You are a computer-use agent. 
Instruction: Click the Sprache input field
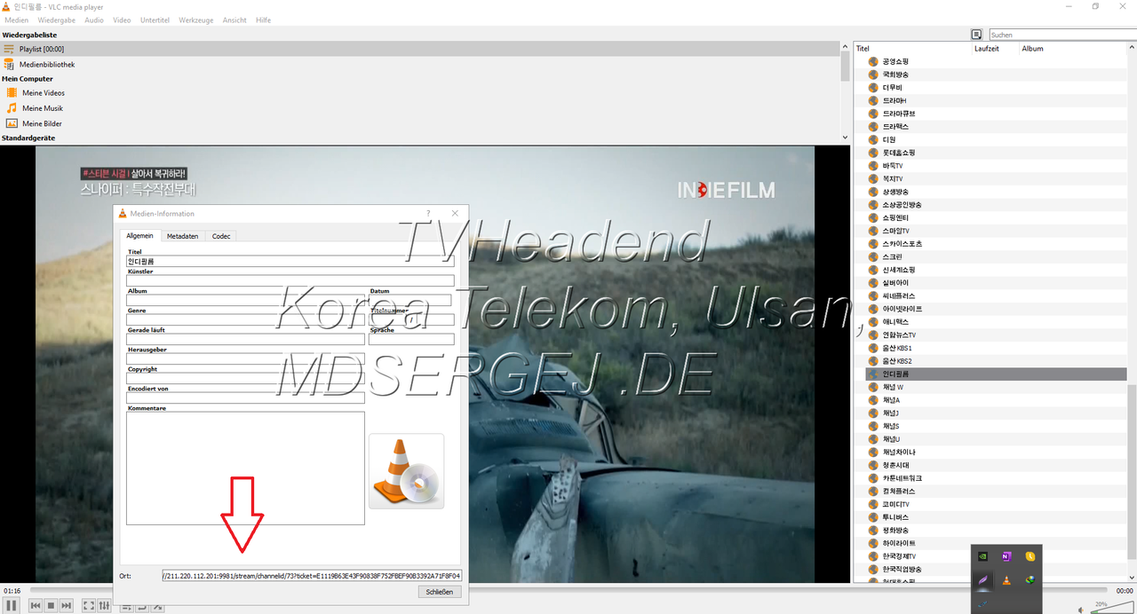(x=411, y=339)
